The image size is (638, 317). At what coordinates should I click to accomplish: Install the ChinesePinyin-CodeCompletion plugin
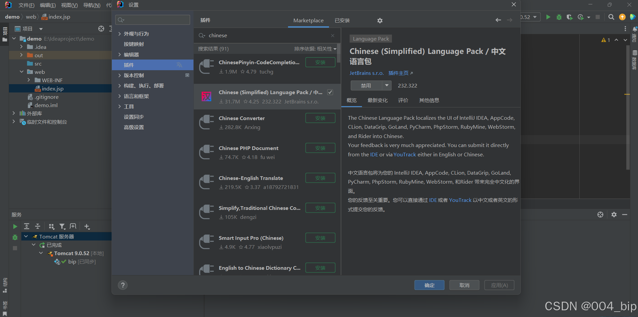point(320,62)
